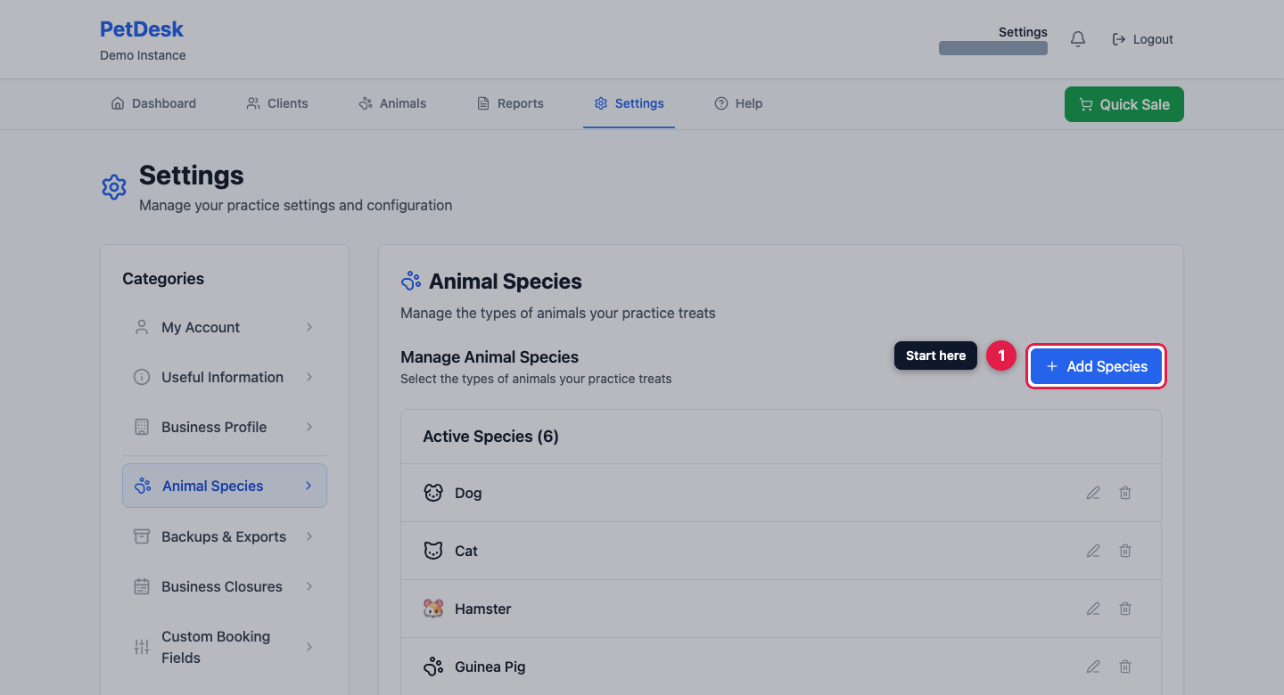The width and height of the screenshot is (1284, 695).
Task: Open the Dashboard tab
Action: pyautogui.click(x=153, y=103)
